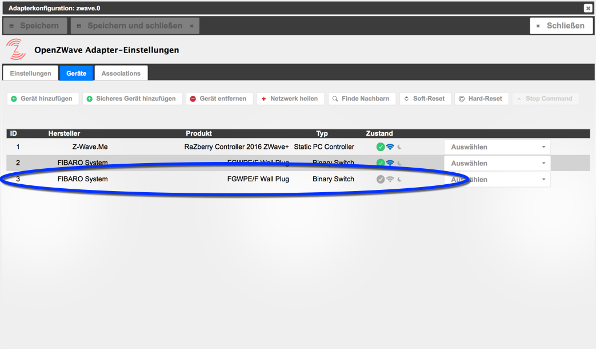596x349 pixels.
Task: Click ID cell 2
Action: tap(18, 163)
